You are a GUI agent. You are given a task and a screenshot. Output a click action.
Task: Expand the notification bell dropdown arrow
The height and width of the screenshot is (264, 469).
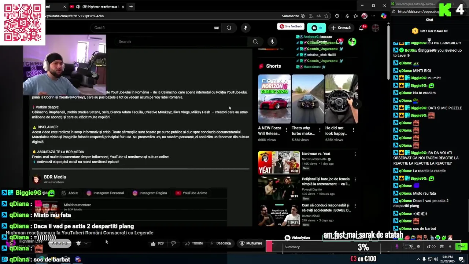[86, 243]
